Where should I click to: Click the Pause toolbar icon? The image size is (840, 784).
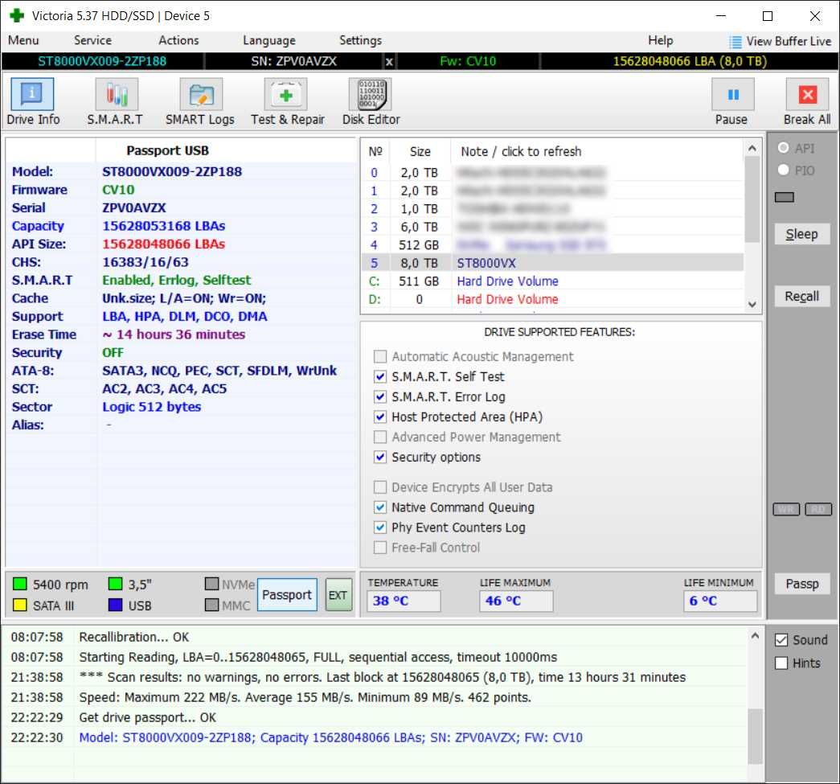(733, 94)
